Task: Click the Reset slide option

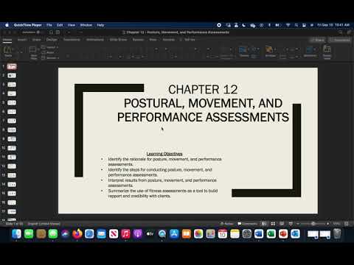Action: tap(48, 52)
